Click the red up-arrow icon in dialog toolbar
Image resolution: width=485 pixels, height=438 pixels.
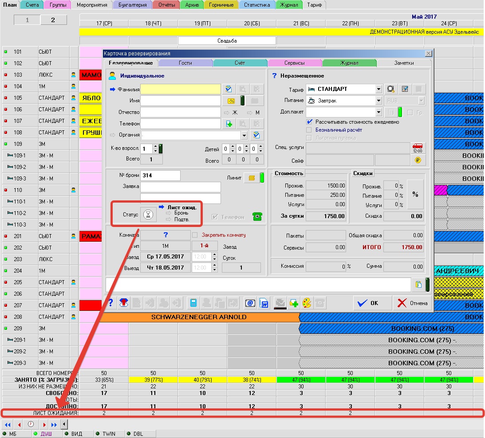coord(124,303)
